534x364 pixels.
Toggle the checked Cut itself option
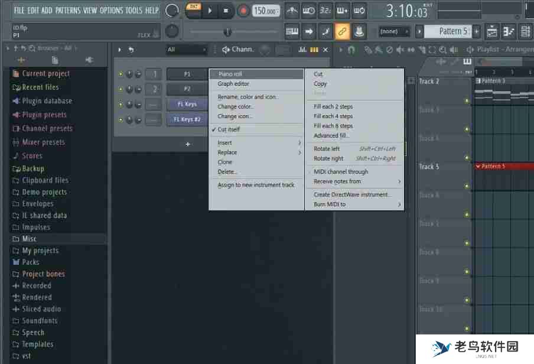coord(256,129)
